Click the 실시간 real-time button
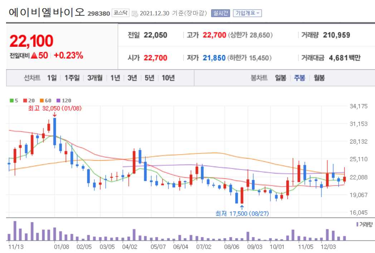Image resolution: width=375 pixels, height=253 pixels. [220, 13]
